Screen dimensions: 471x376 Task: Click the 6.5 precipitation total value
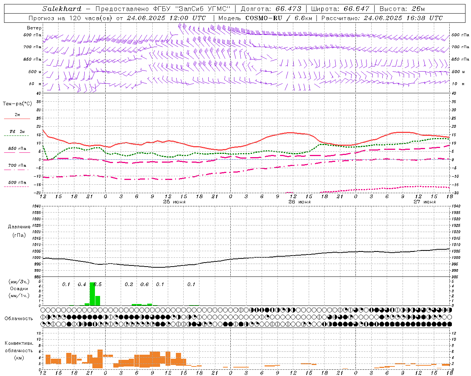tap(97, 284)
